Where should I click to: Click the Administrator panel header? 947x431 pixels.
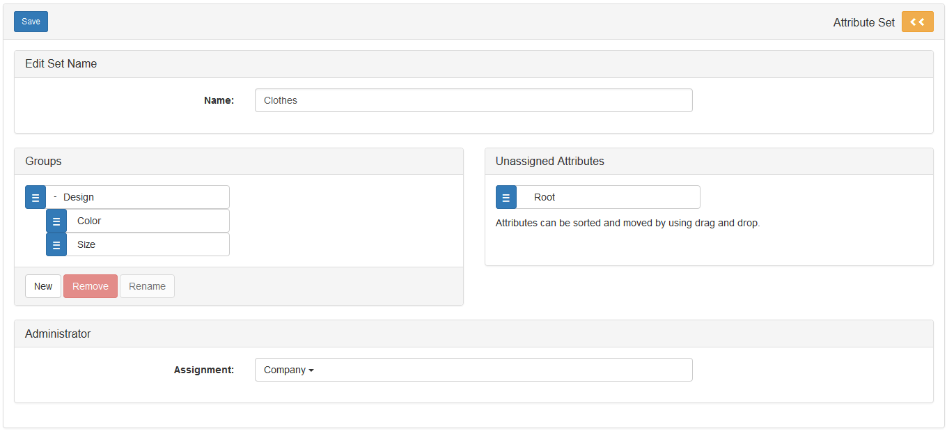point(58,334)
